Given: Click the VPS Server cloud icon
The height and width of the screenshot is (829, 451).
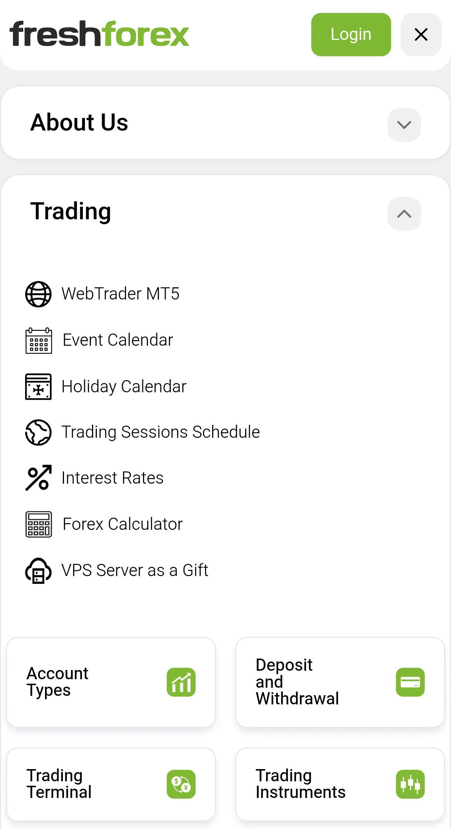Looking at the screenshot, I should click(x=38, y=571).
